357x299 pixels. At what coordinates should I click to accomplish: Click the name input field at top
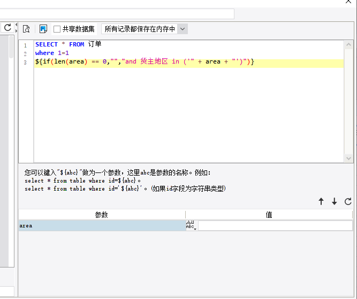tap(117, 14)
